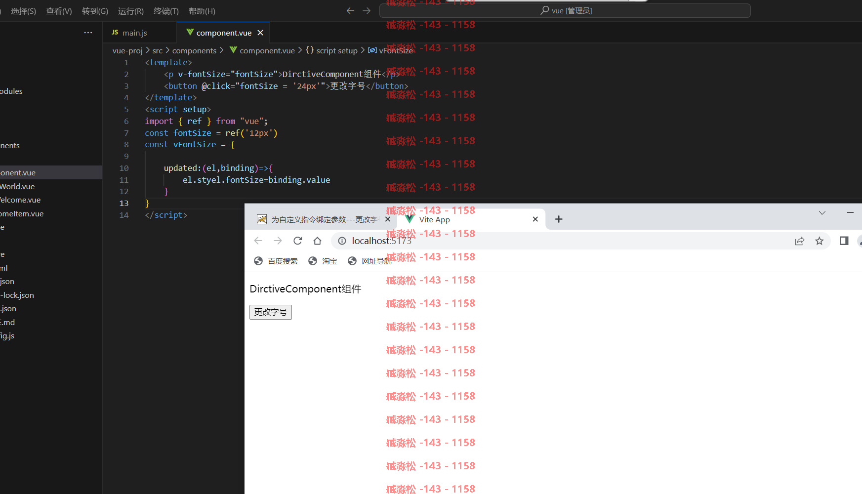Open the explorer panel more actions ellipsis
862x494 pixels.
[88, 33]
